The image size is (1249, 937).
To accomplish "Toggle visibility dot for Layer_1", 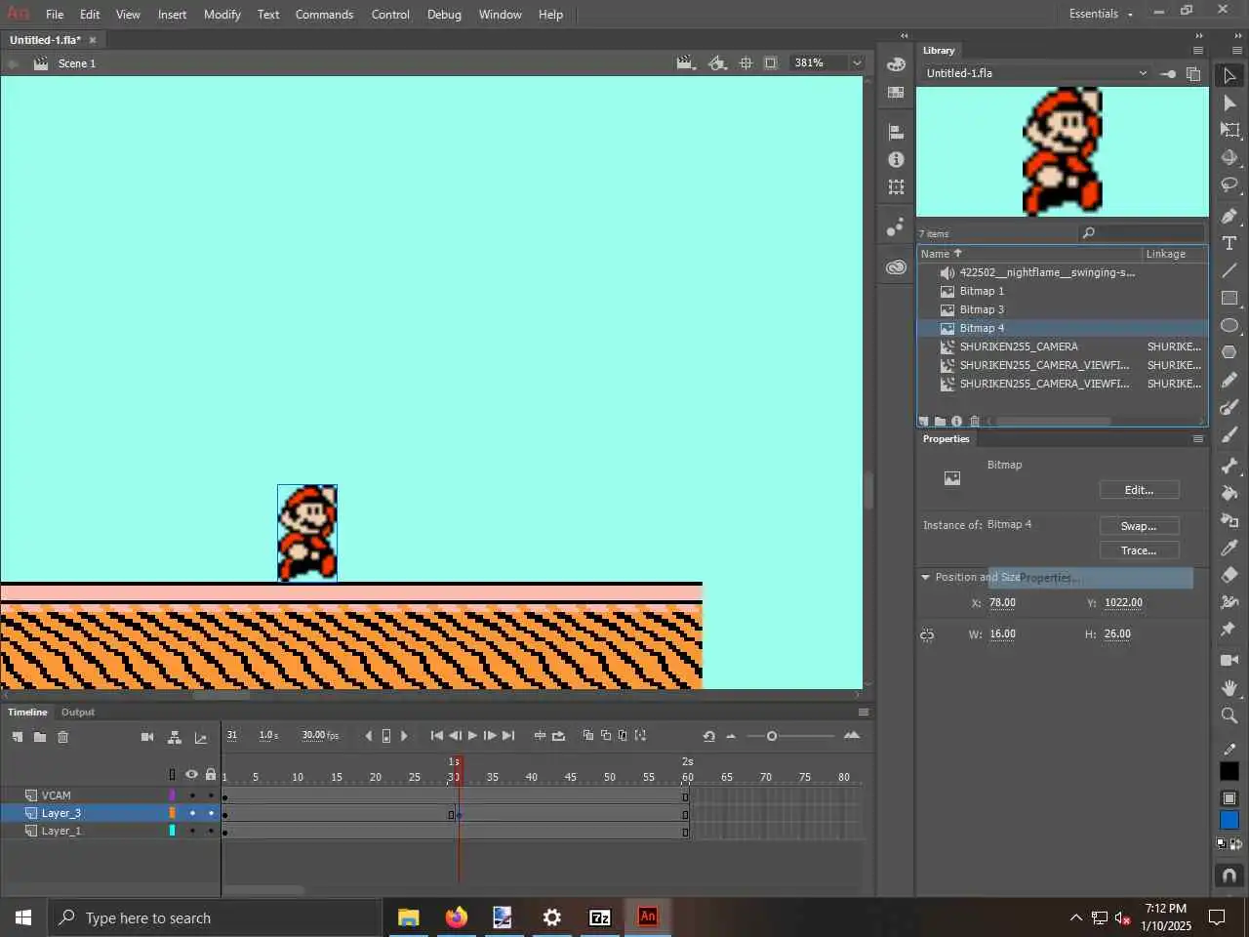I will 192,831.
